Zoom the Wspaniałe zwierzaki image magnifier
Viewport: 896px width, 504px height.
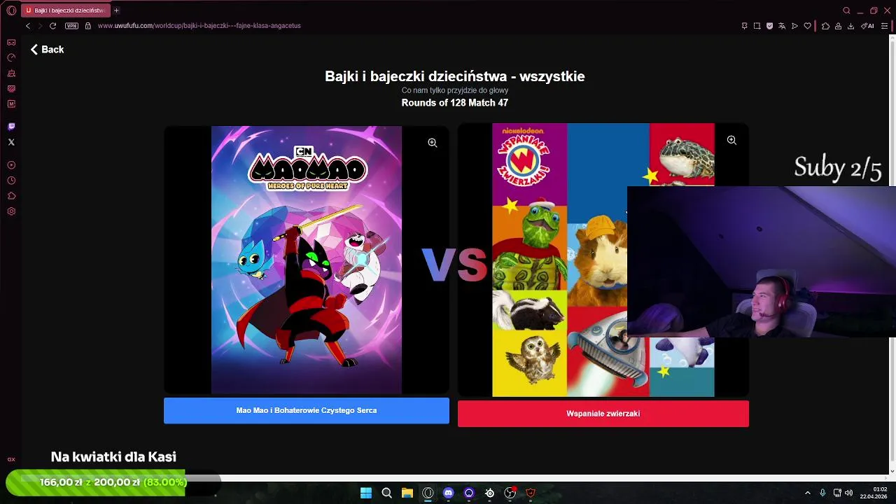coord(731,140)
